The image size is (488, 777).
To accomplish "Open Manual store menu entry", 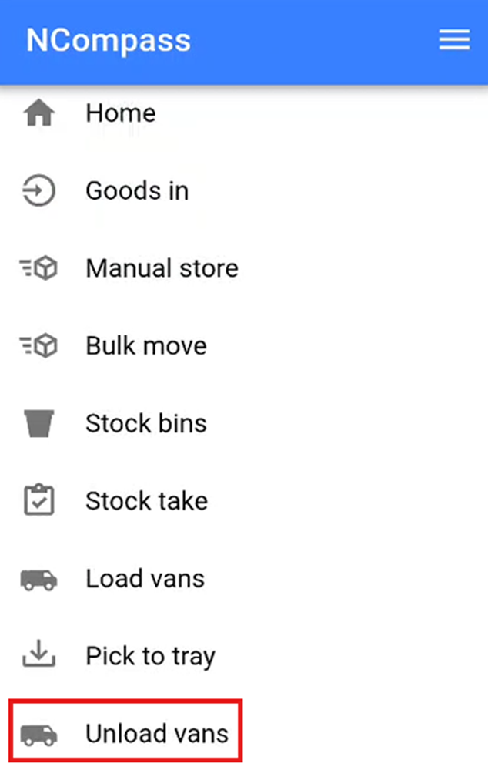I will [162, 269].
